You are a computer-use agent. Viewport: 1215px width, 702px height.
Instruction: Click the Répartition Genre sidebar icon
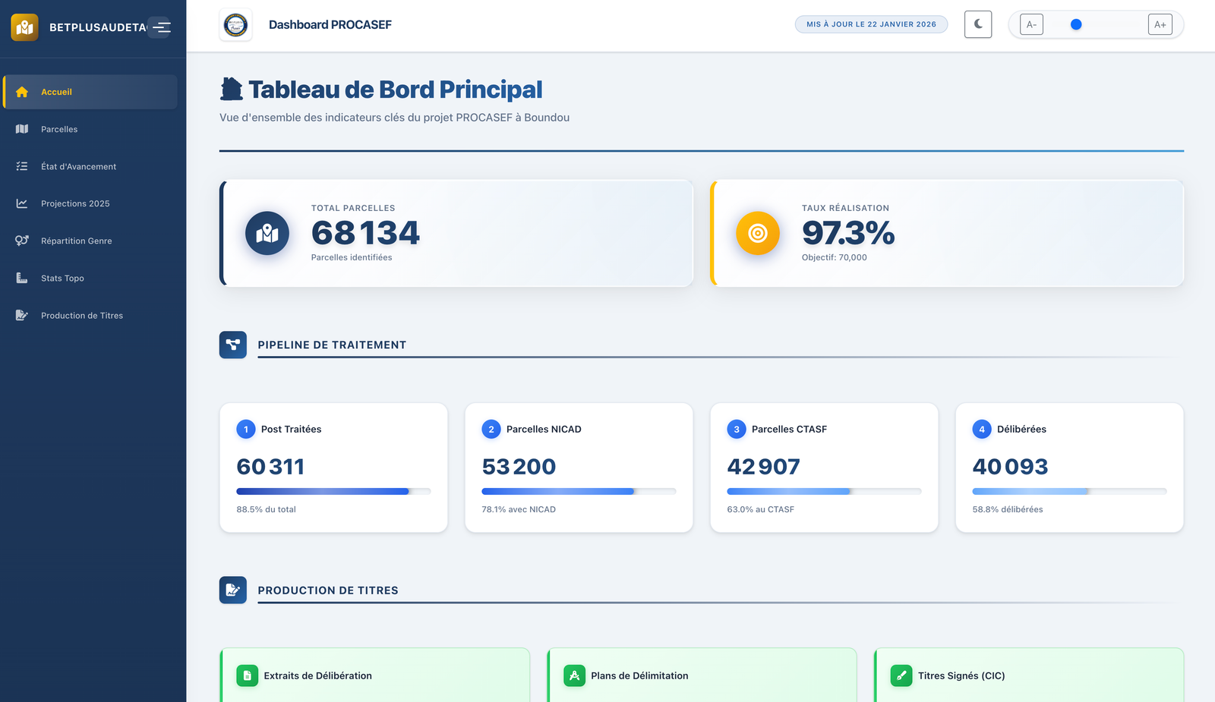(x=23, y=241)
